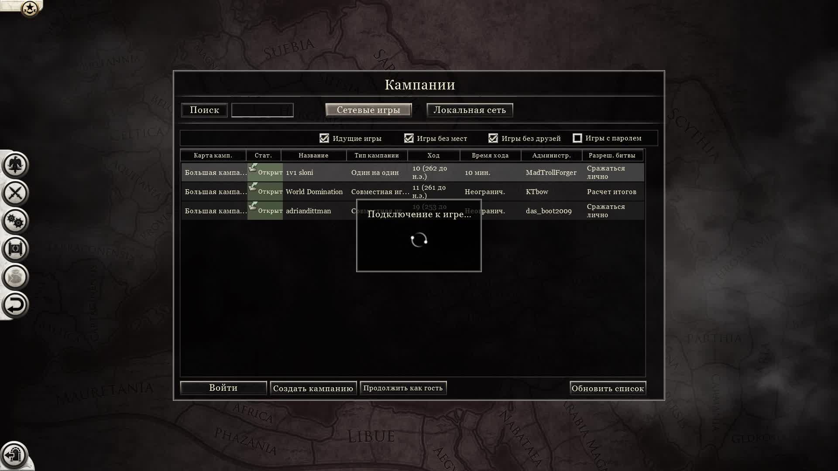Image resolution: width=838 pixels, height=471 pixels.
Task: Click status icon of 1v1 sloni row
Action: [x=253, y=167]
